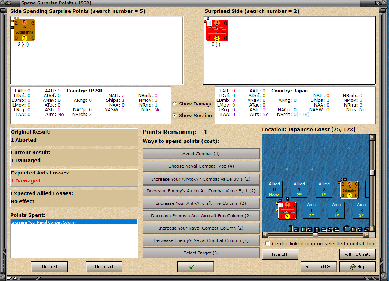Click the map scroll down arrow
This screenshot has width=389, height=281.
372,228
